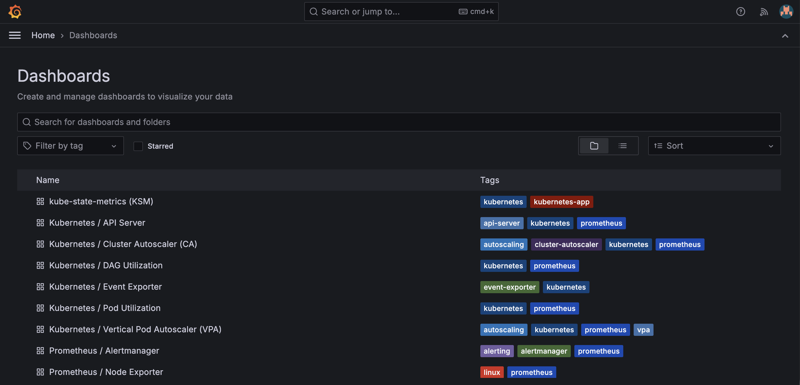The height and width of the screenshot is (385, 800).
Task: Click the news feed (RSS) icon
Action: (x=764, y=12)
